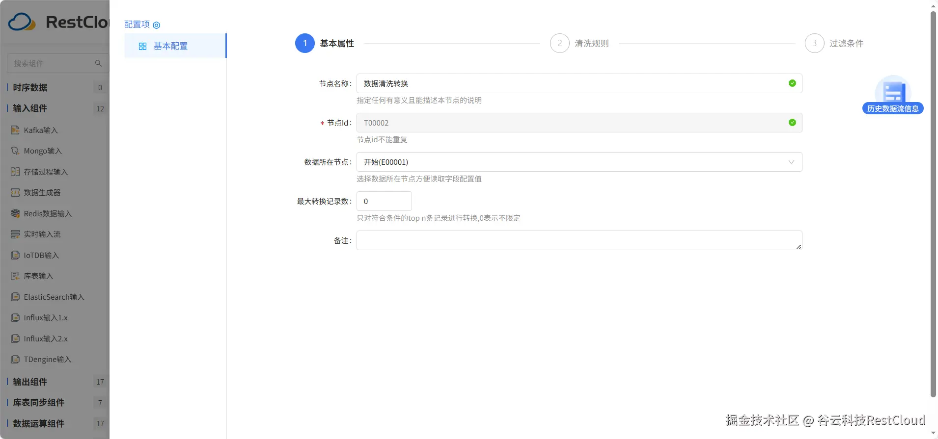
Task: Click the TDengine输入 label
Action: [48, 359]
